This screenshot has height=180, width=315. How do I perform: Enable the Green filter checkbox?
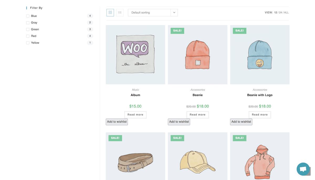point(28,29)
